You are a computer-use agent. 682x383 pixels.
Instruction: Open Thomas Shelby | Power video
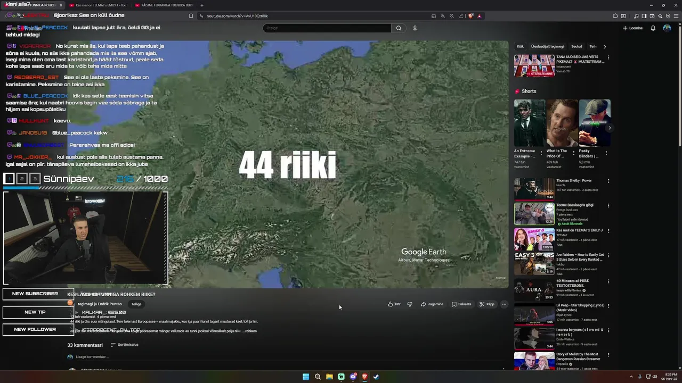(534, 189)
